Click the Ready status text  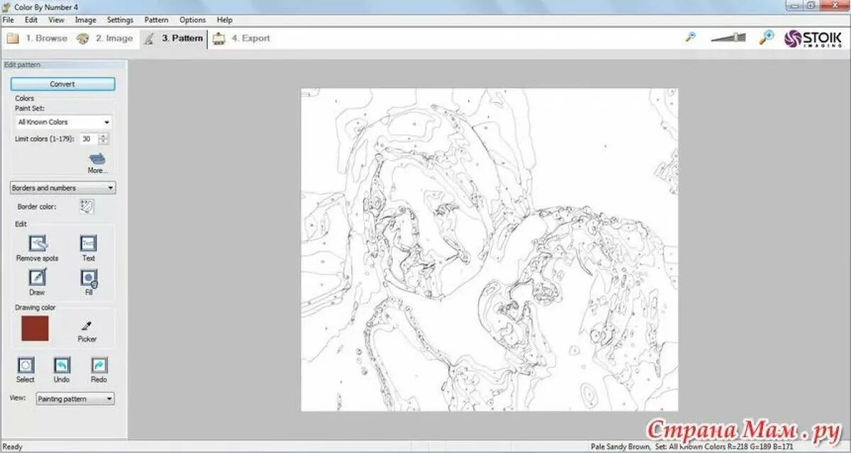(13, 447)
